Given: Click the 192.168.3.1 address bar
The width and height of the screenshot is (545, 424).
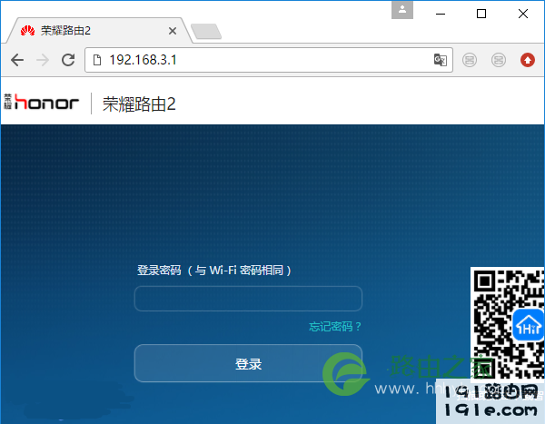Looking at the screenshot, I should tap(268, 60).
